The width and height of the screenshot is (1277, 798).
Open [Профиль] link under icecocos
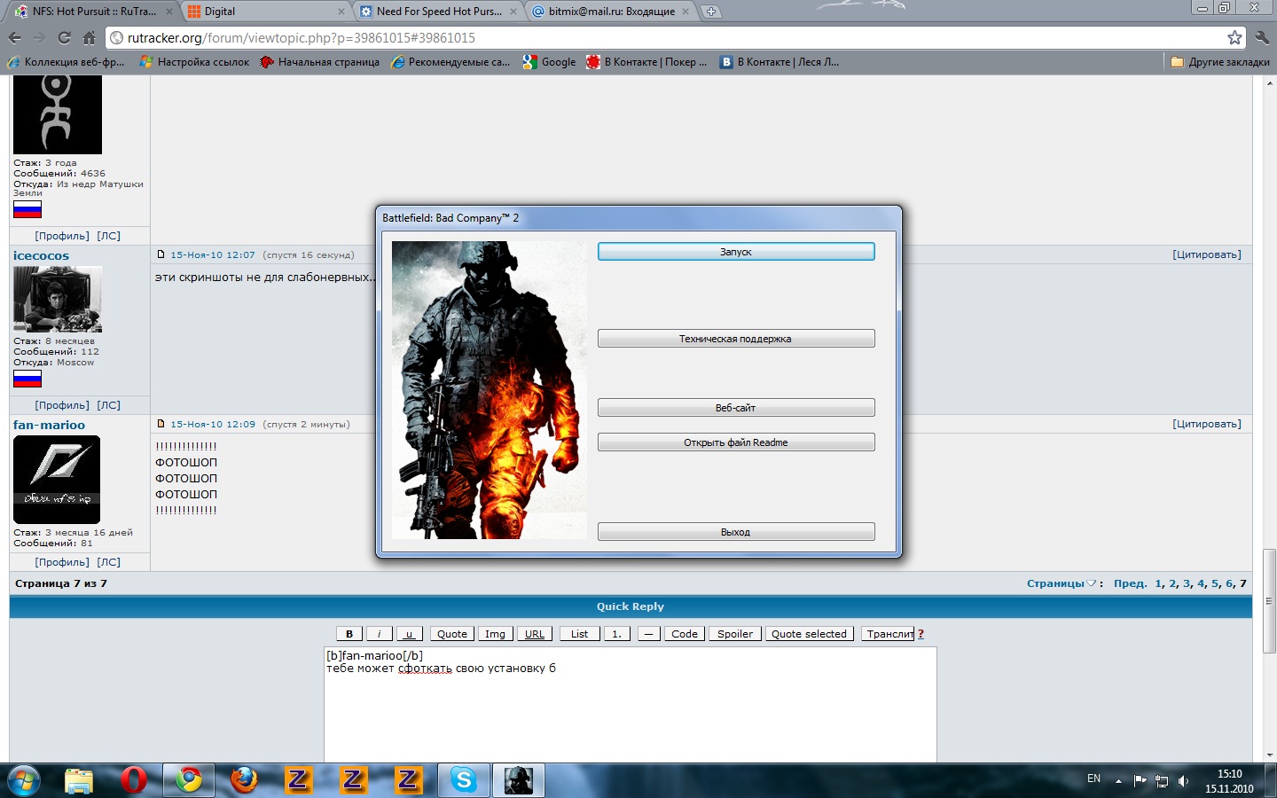[62, 405]
